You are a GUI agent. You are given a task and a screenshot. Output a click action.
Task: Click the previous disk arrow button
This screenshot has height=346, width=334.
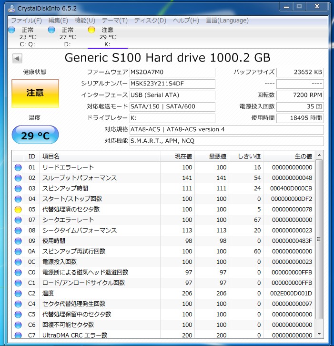[x=17, y=59]
